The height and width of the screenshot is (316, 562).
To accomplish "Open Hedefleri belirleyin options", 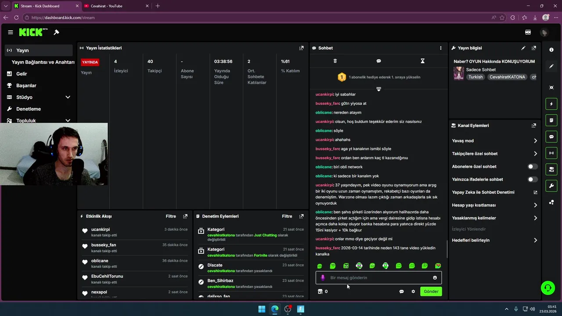I will 494,241.
